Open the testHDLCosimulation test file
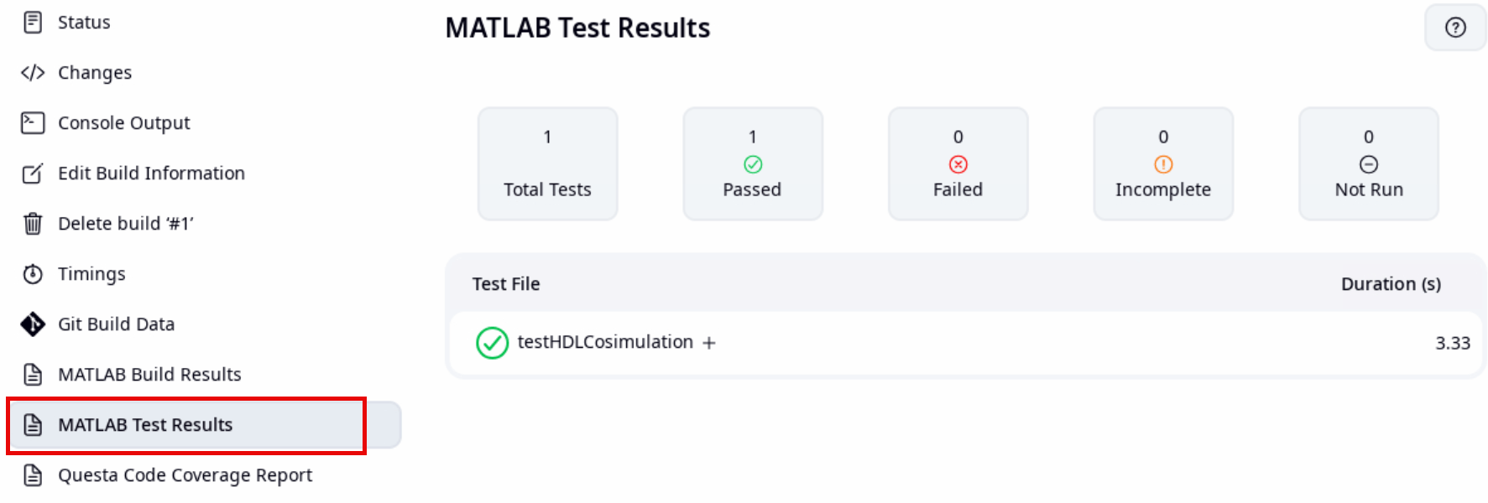 607,342
